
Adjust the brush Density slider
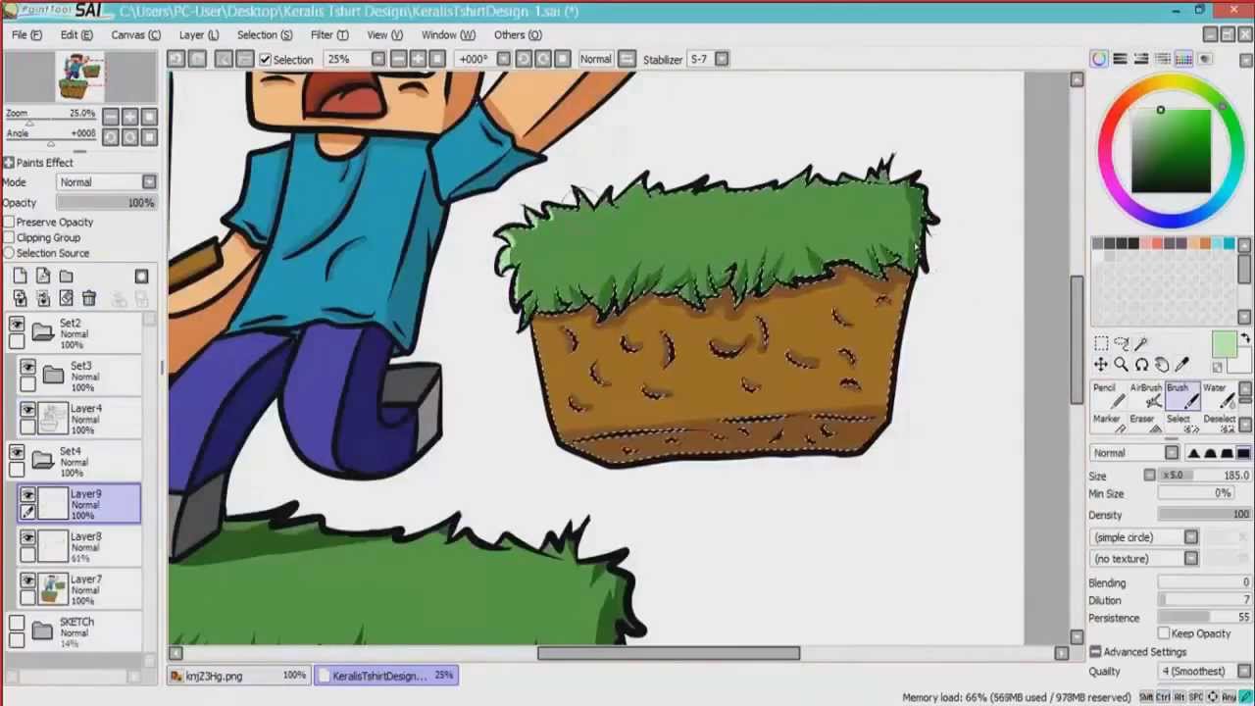(x=1205, y=515)
